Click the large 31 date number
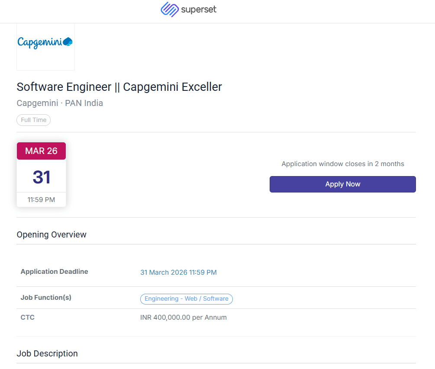 tap(41, 177)
